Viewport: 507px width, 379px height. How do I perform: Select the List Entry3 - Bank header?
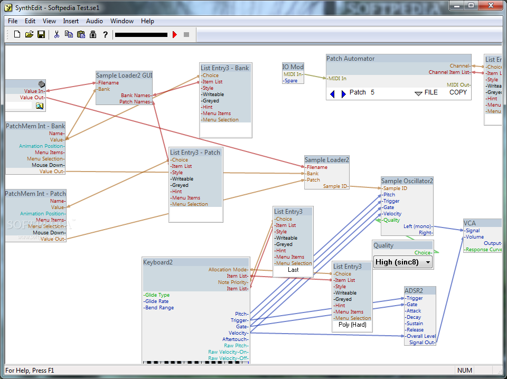(x=226, y=68)
